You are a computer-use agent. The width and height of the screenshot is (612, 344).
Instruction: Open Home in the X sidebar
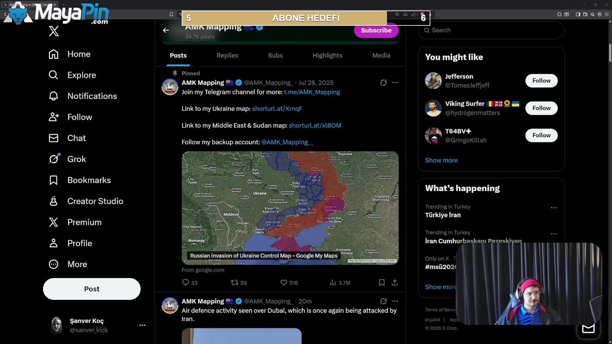click(x=69, y=54)
